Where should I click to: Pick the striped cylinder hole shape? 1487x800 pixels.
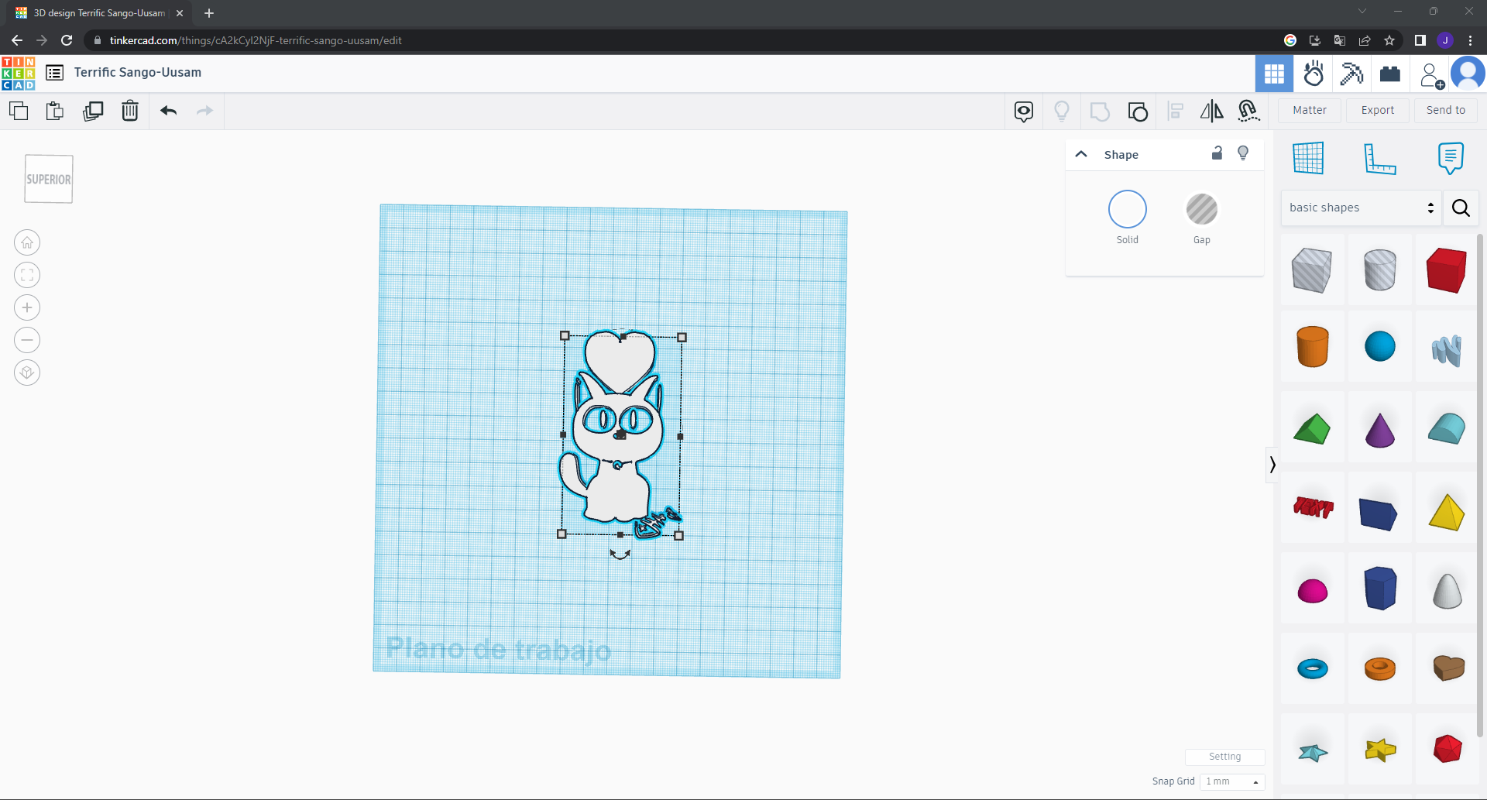point(1379,270)
